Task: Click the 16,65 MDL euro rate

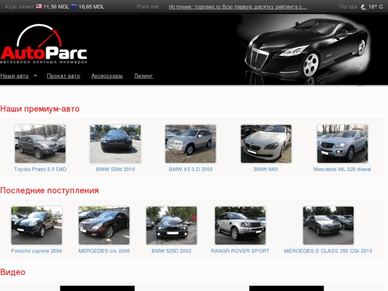Action: click(x=91, y=7)
